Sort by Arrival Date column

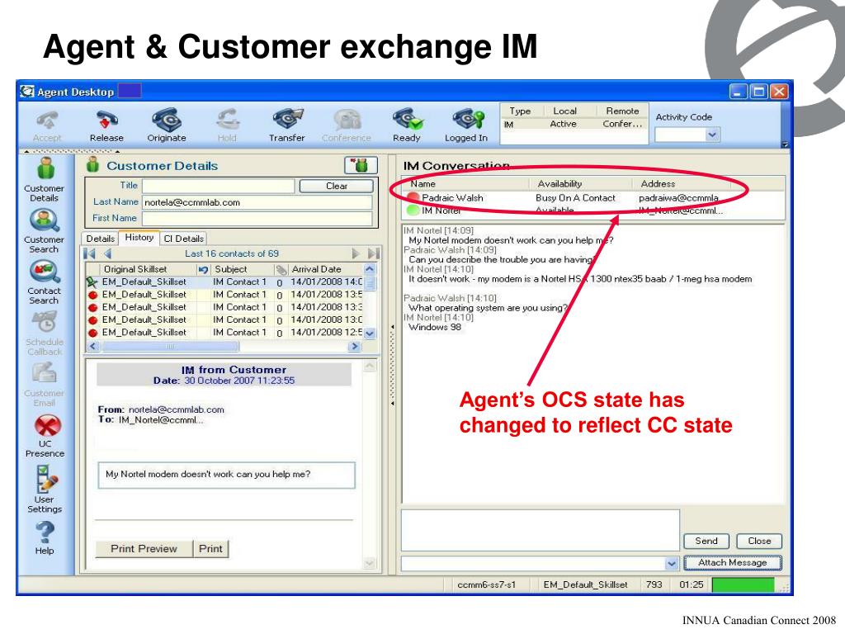tap(325, 269)
